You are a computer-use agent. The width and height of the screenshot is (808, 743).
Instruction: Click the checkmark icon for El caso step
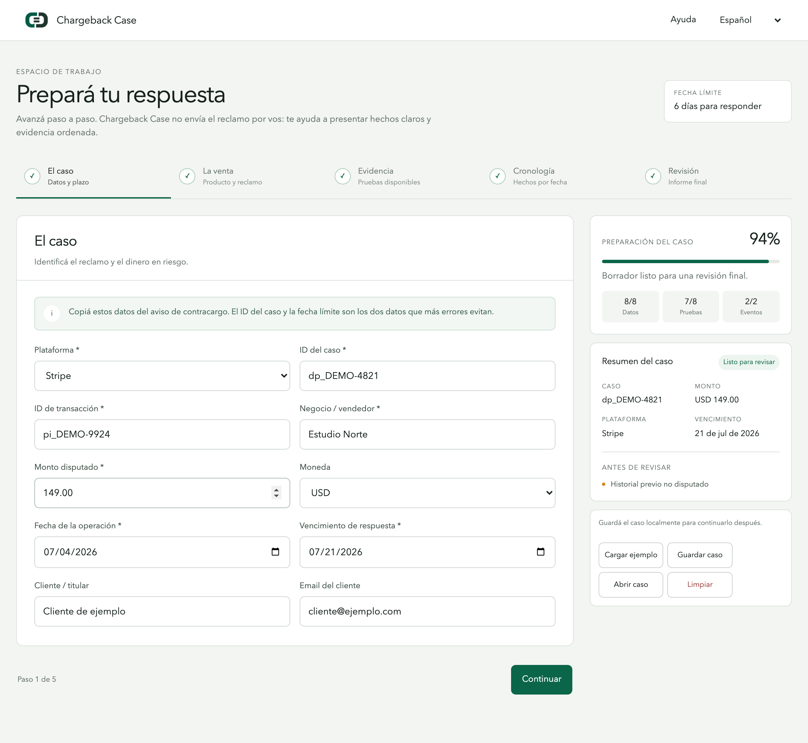coord(32,176)
